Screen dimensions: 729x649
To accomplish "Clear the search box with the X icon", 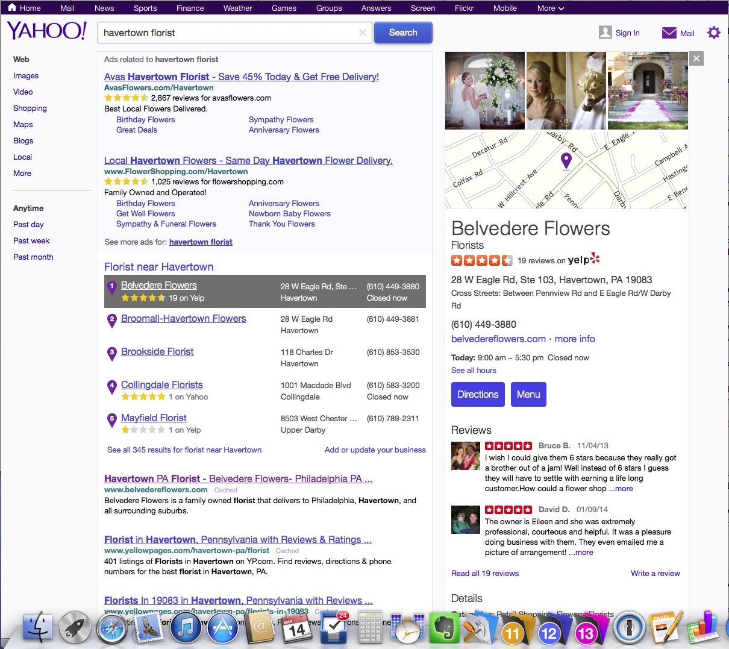I will [362, 33].
